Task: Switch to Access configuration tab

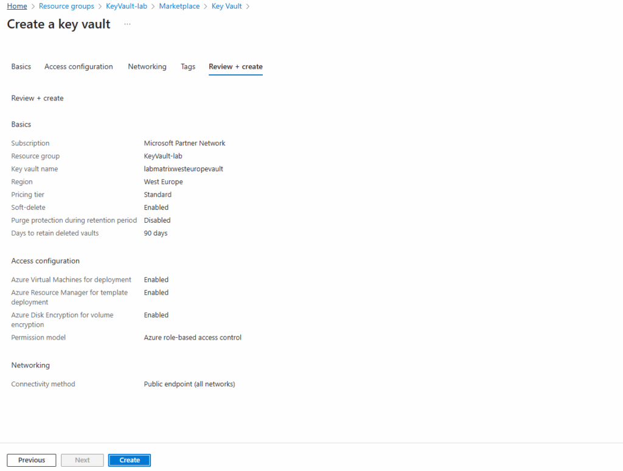Action: 78,66
